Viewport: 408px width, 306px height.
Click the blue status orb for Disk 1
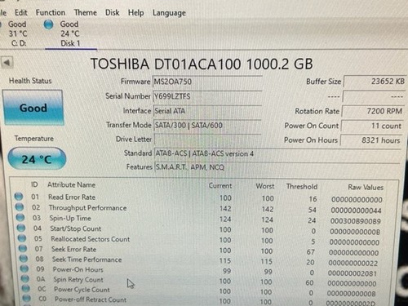pos(48,24)
